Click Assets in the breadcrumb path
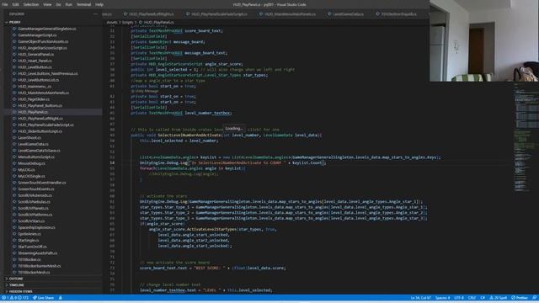Viewport: 539px width, 303px height. tap(112, 22)
